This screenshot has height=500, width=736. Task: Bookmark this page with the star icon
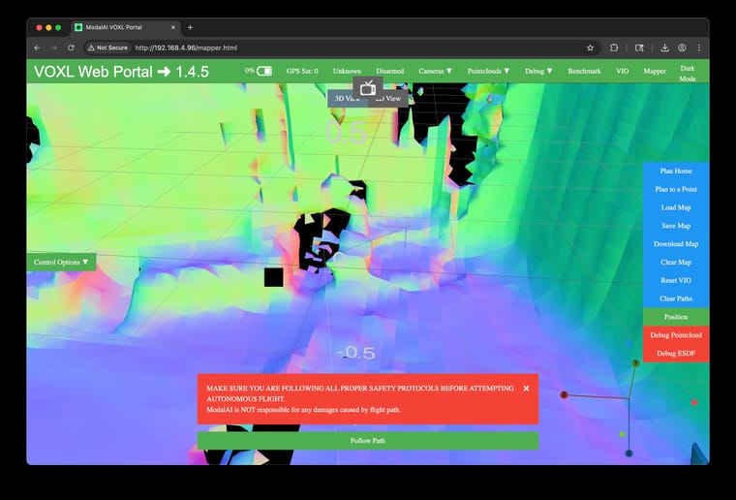[590, 47]
